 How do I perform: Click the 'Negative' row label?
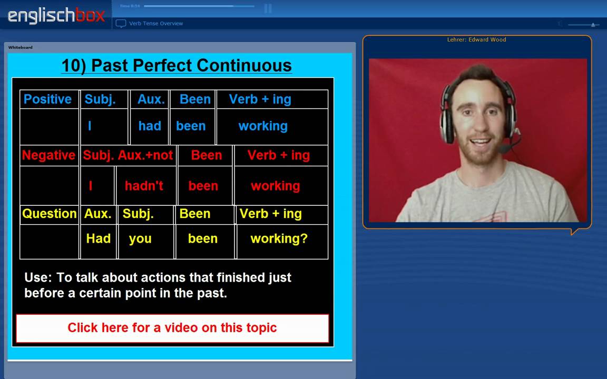(x=49, y=155)
